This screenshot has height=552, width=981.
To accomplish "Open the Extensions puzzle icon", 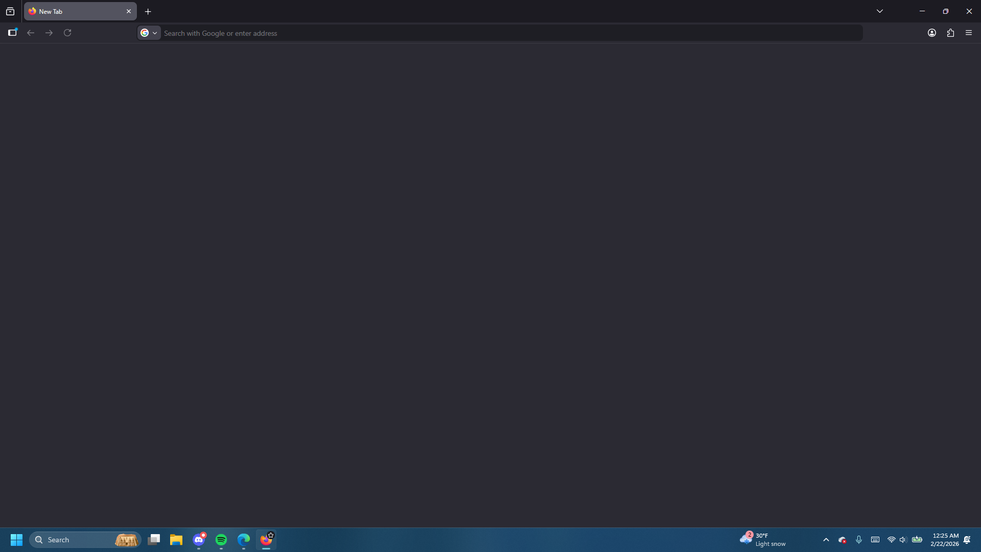I will click(x=950, y=33).
